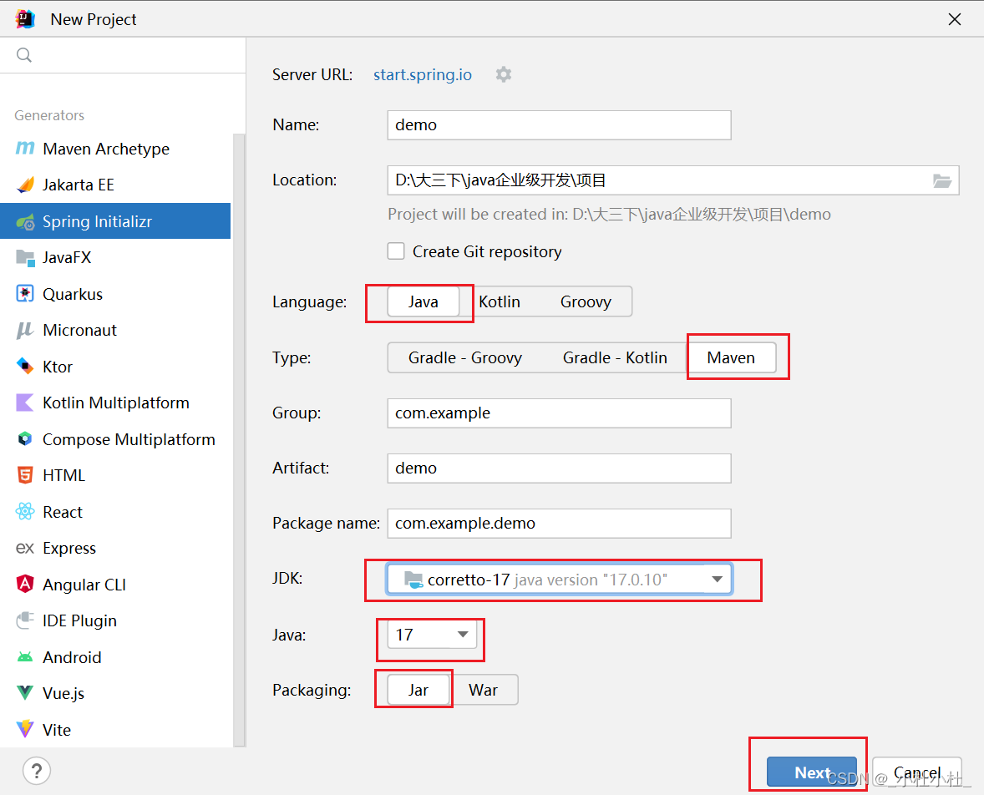The width and height of the screenshot is (984, 795).
Task: Click the Location path field
Action: tap(672, 180)
